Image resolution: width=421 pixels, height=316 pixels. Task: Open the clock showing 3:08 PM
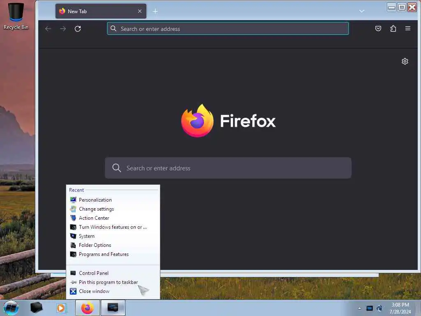[x=400, y=308]
